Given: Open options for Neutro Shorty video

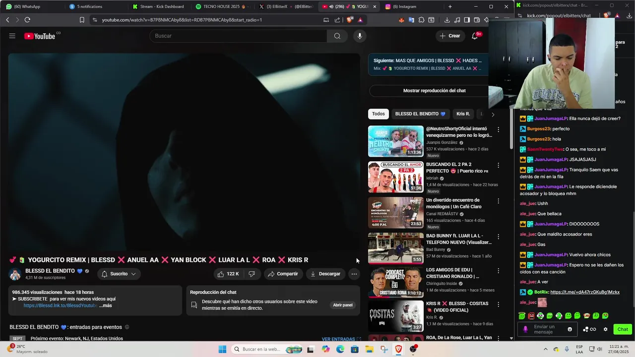Looking at the screenshot, I should tap(499, 129).
